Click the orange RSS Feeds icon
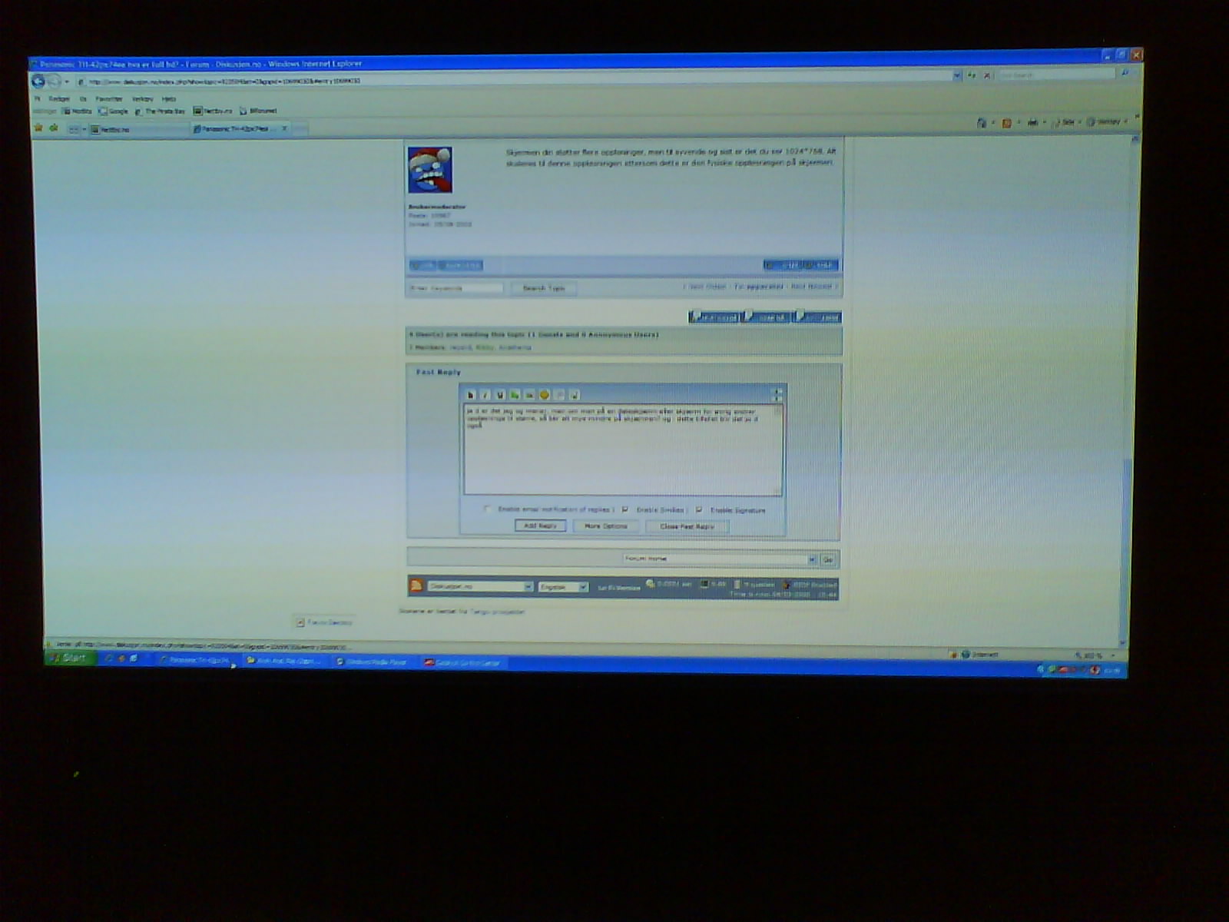 coord(1006,123)
